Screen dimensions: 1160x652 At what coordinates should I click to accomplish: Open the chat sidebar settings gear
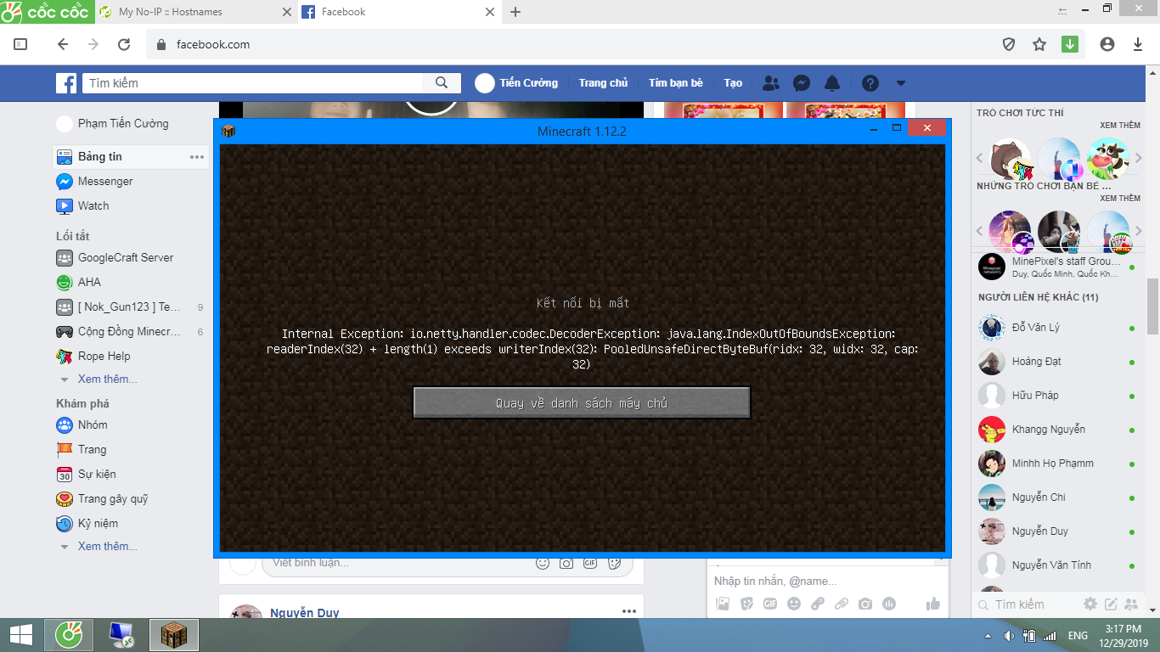tap(1090, 604)
